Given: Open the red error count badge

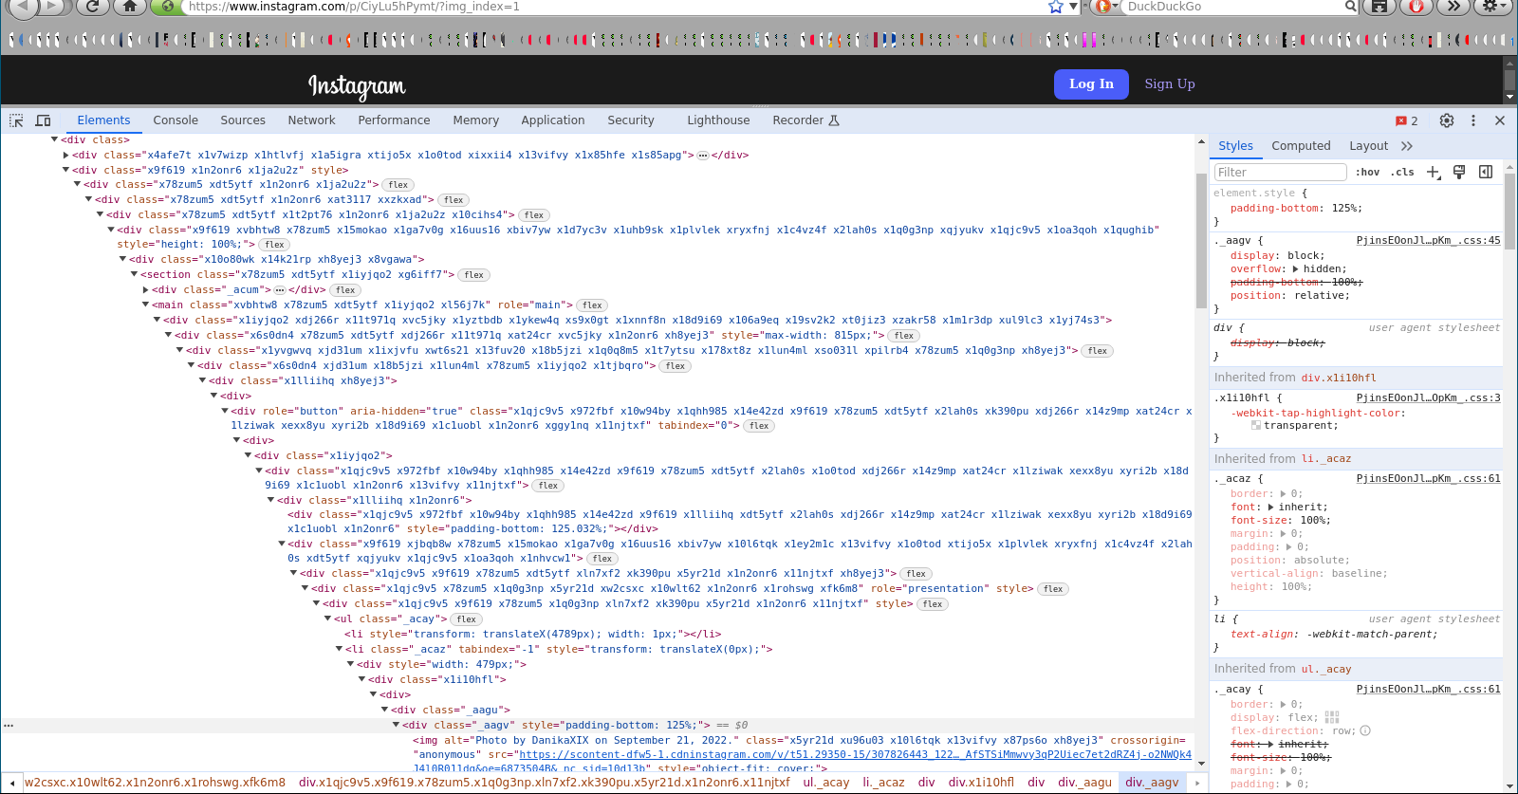Looking at the screenshot, I should (1407, 120).
